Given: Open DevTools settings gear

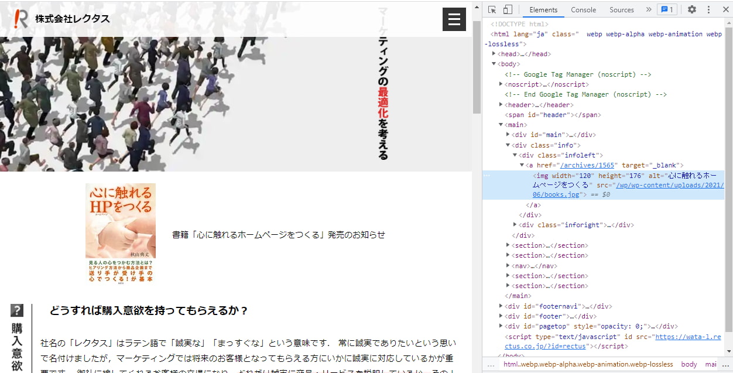Looking at the screenshot, I should (691, 9).
